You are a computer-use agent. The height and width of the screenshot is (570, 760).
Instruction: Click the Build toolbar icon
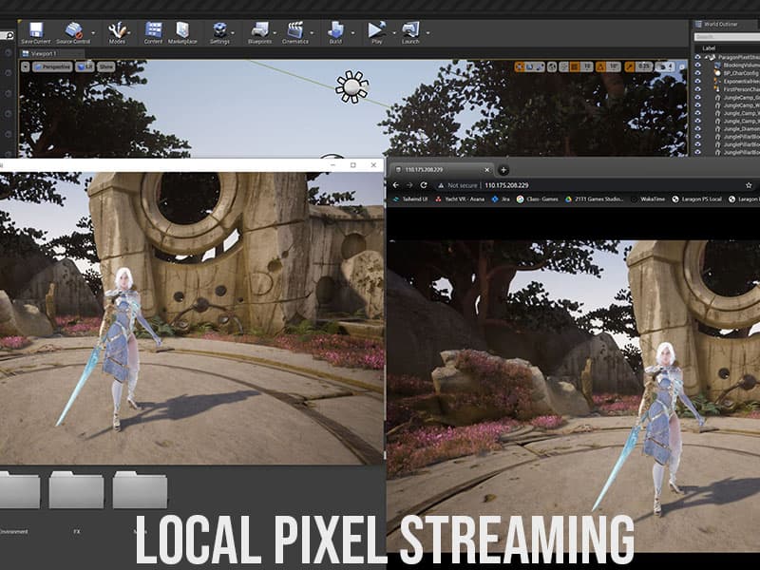(x=335, y=30)
